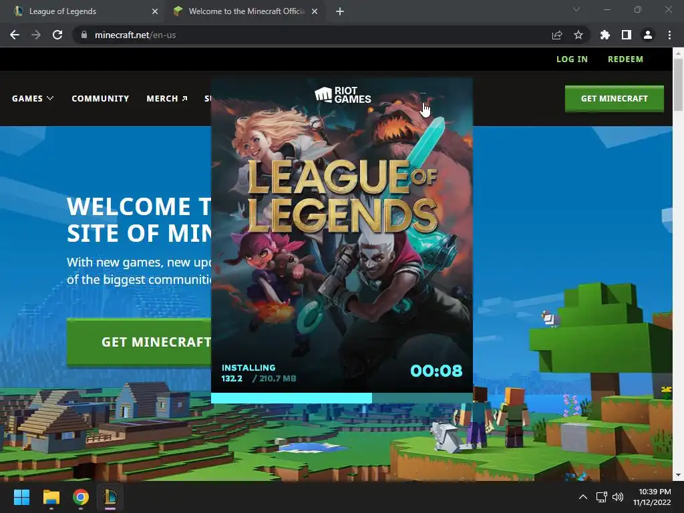Close the Minecraft Official Site tab
Image resolution: width=684 pixels, height=513 pixels.
tap(315, 11)
